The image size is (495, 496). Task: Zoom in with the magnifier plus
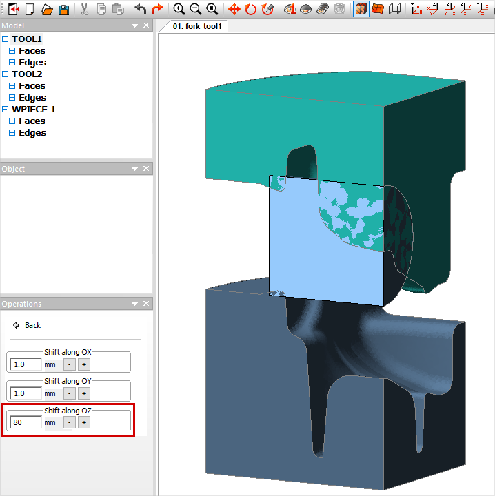coord(179,9)
